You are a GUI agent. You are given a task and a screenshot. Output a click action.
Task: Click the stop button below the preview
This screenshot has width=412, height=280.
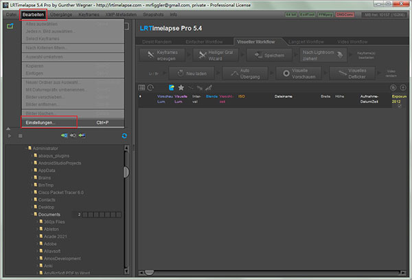[20, 136]
